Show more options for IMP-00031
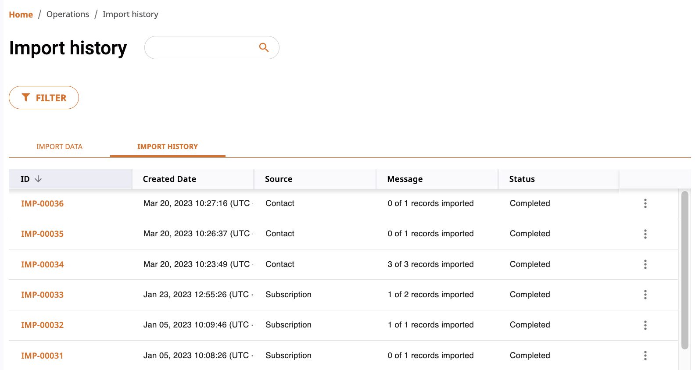This screenshot has height=370, width=695. pos(645,356)
